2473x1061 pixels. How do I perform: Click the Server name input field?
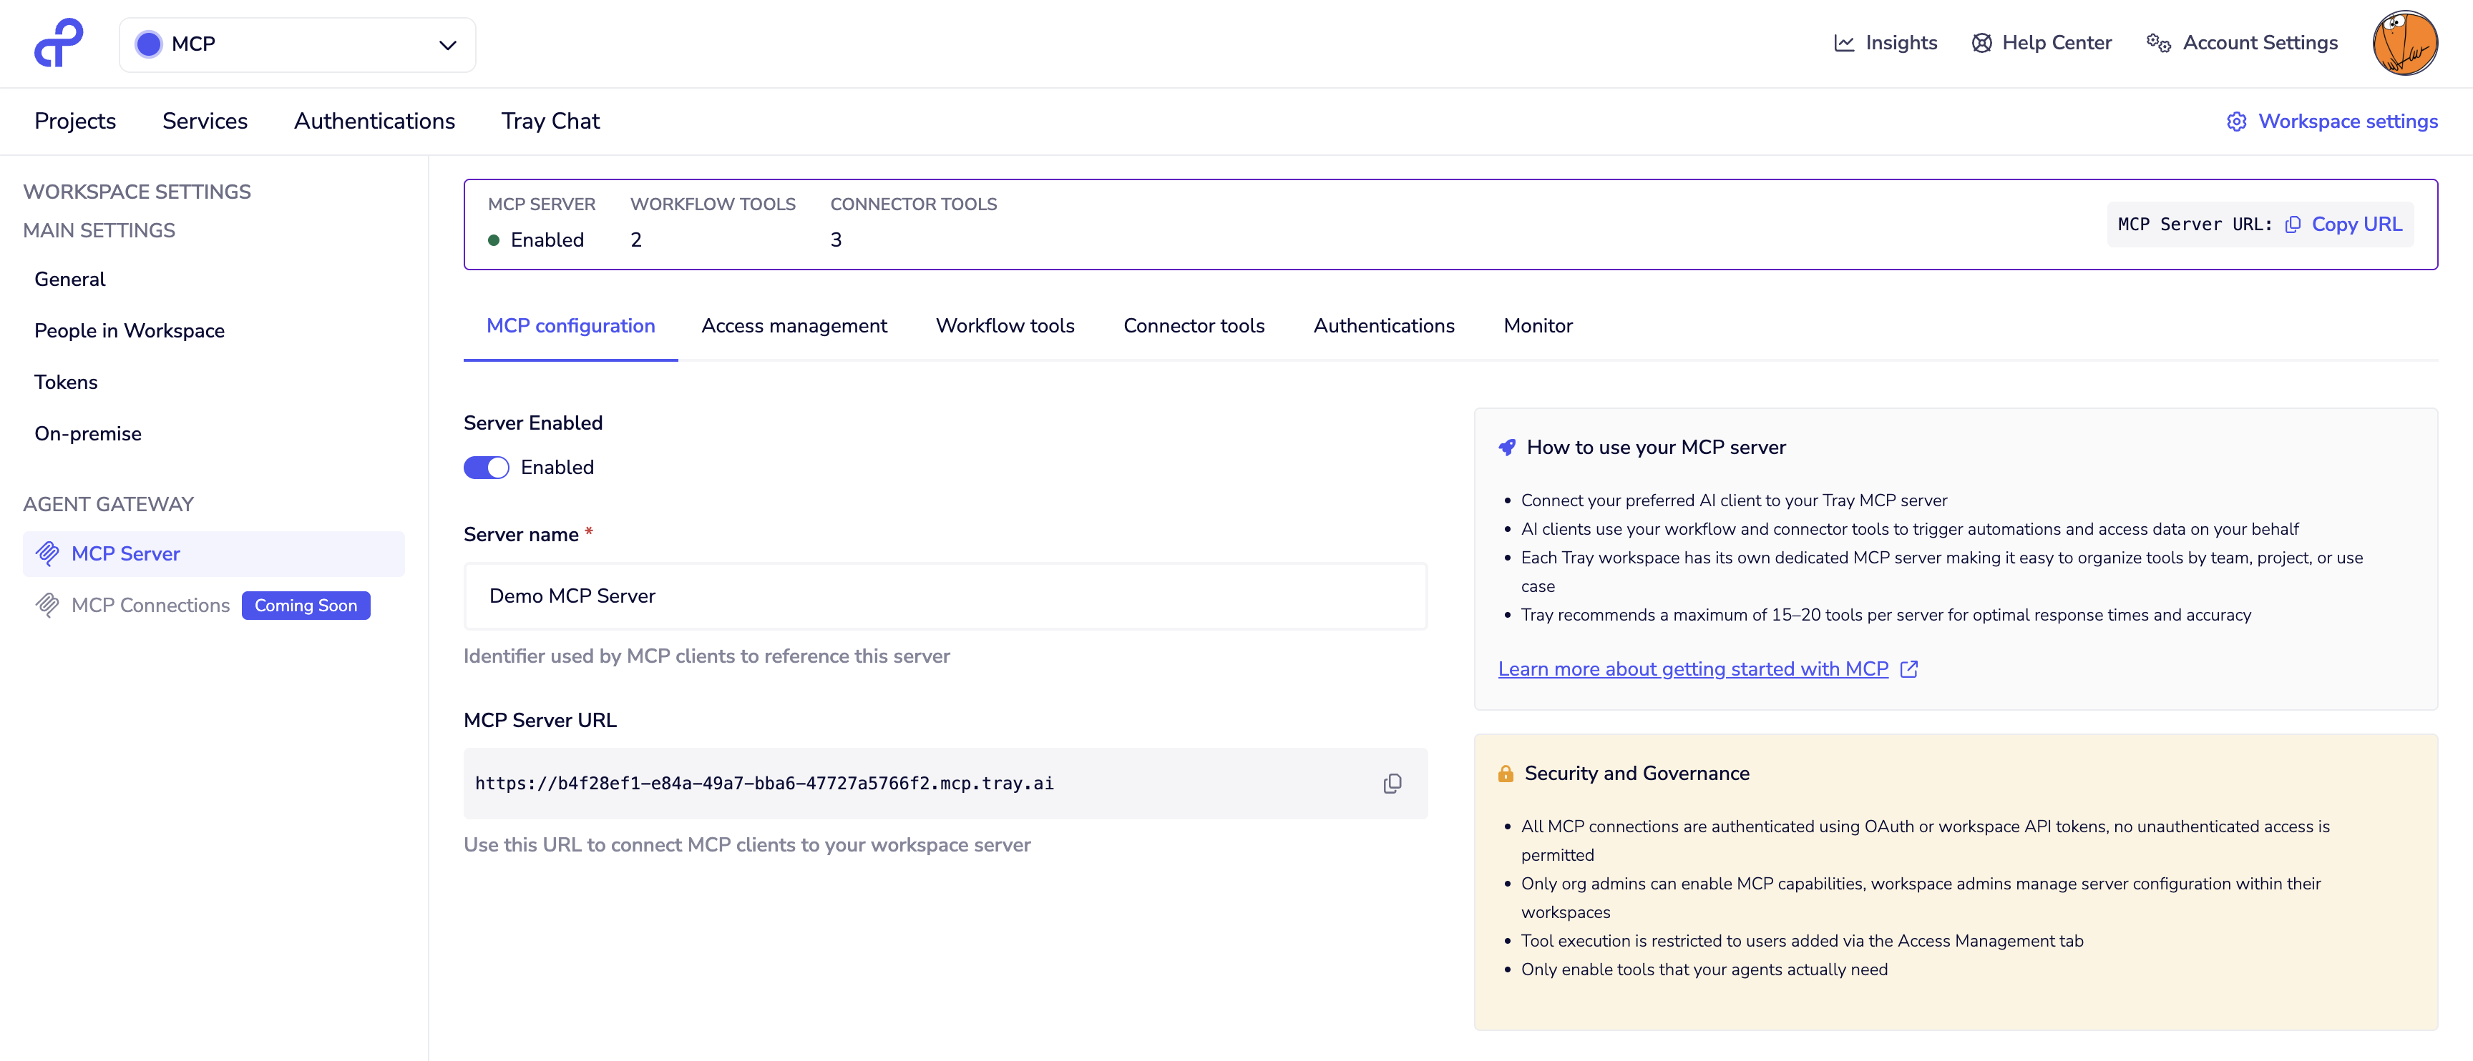pyautogui.click(x=945, y=596)
